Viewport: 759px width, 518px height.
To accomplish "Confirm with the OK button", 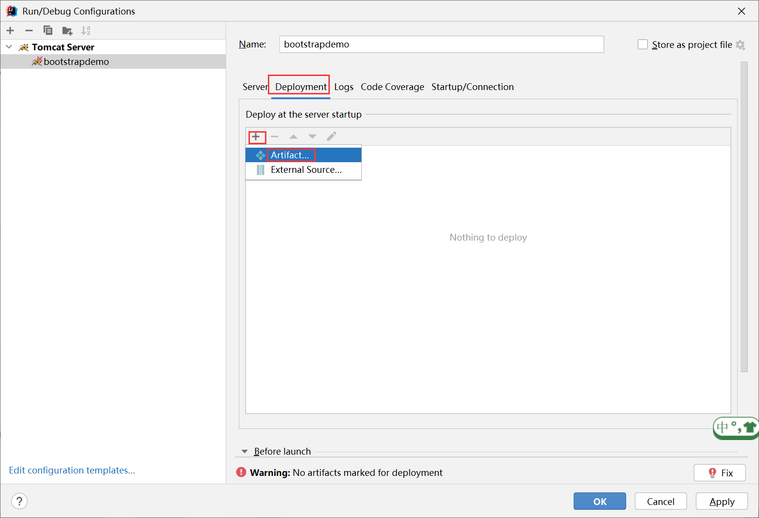I will [600, 501].
